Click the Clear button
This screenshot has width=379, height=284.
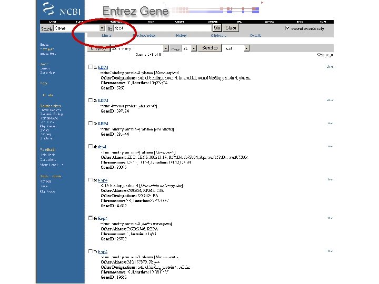point(231,28)
